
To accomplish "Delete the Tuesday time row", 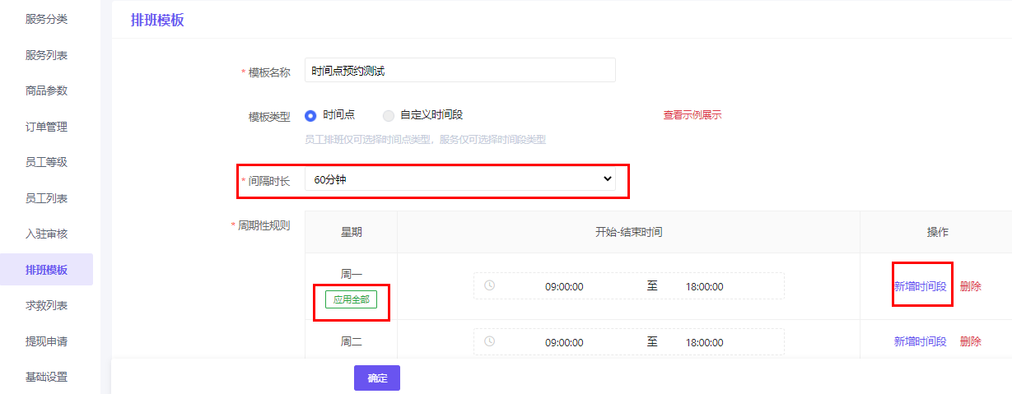I will point(970,341).
